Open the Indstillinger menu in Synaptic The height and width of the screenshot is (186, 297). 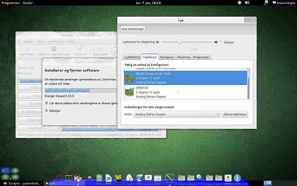point(56,42)
